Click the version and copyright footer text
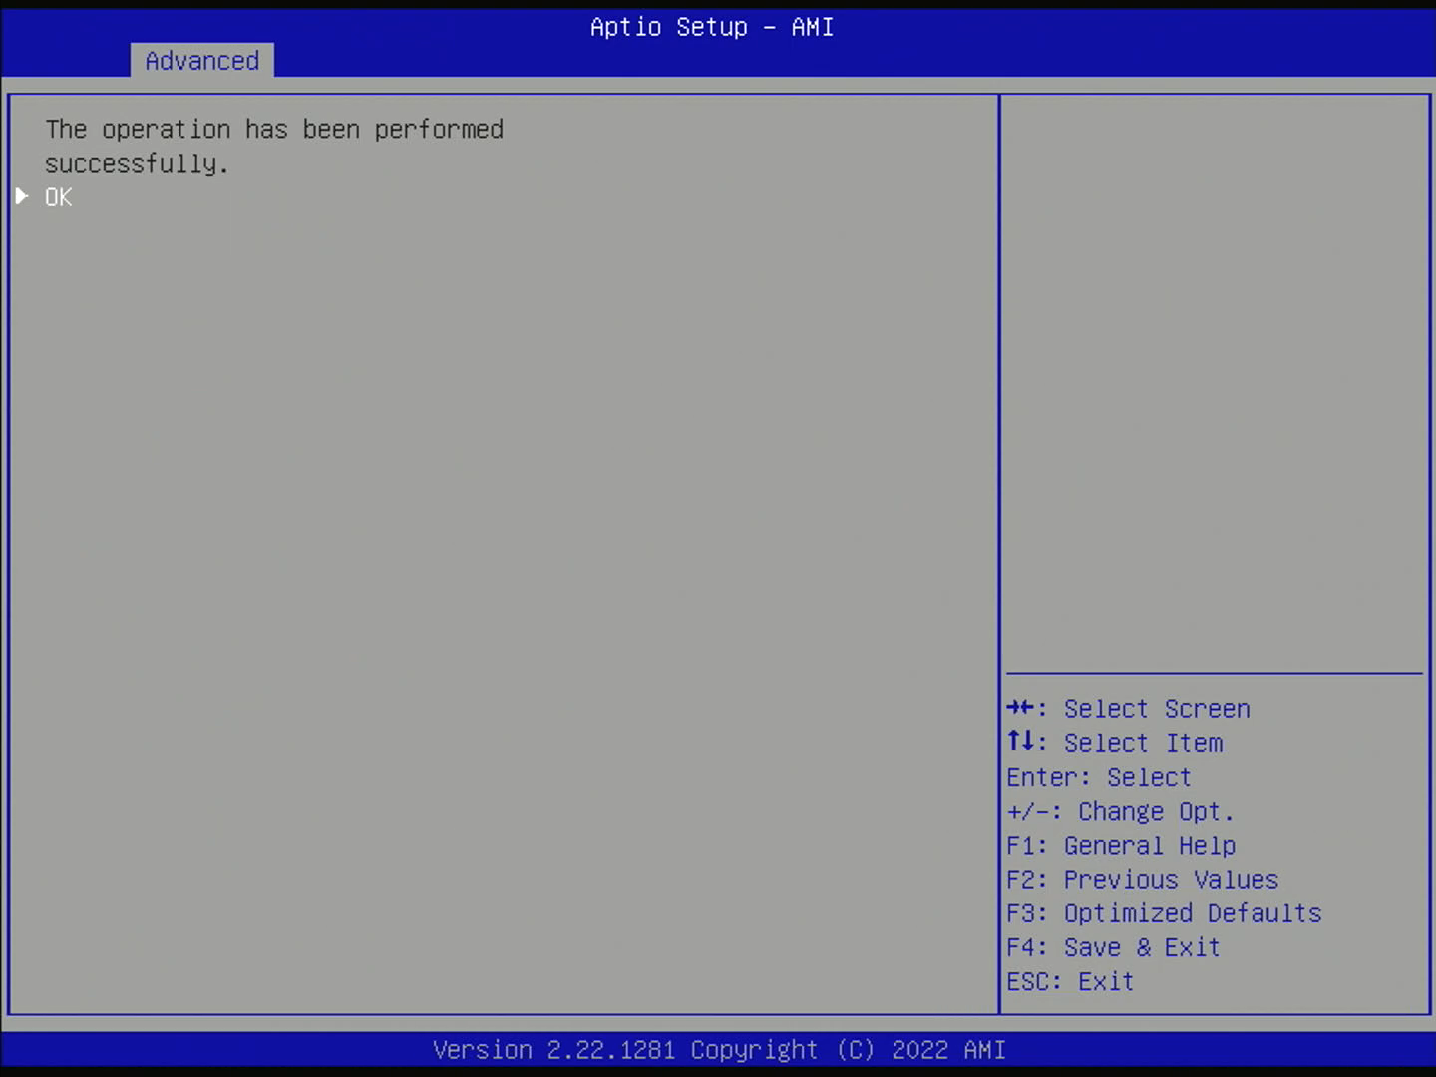The image size is (1436, 1077). pyautogui.click(x=719, y=1050)
